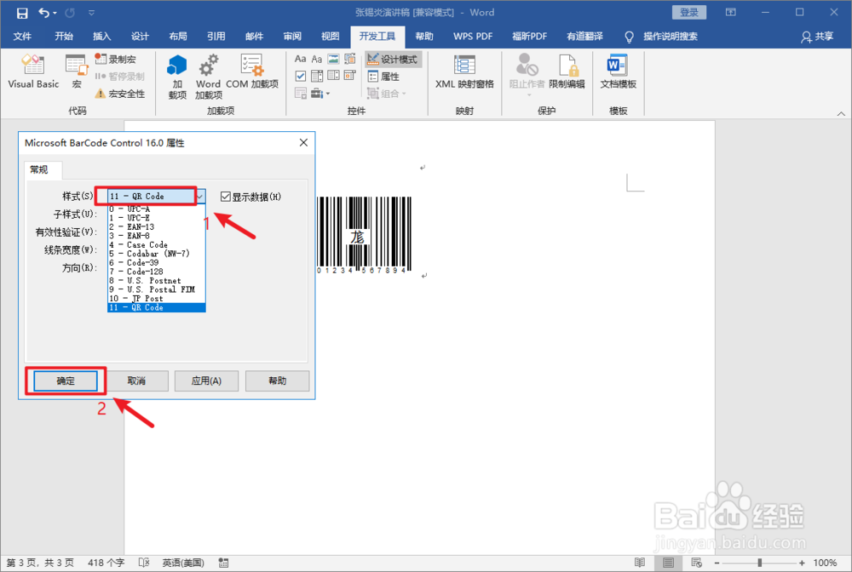Open undo history dropdown arrow

55,13
